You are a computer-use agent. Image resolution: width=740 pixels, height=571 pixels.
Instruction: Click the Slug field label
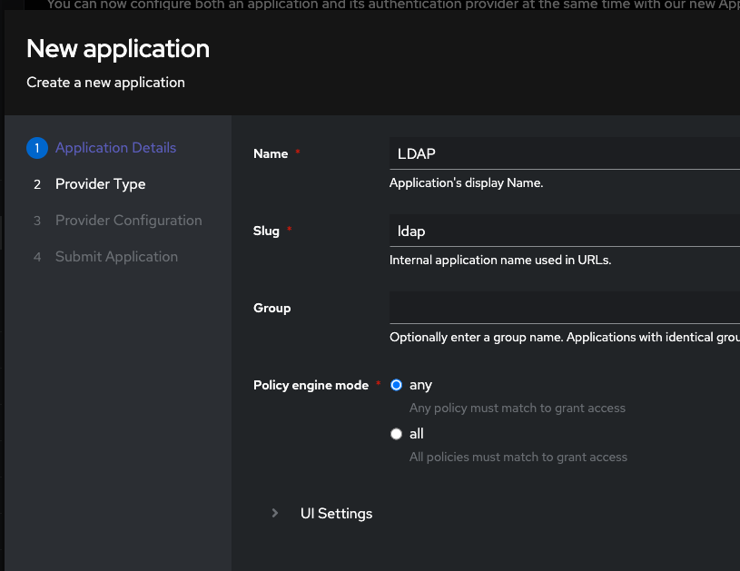tap(266, 231)
